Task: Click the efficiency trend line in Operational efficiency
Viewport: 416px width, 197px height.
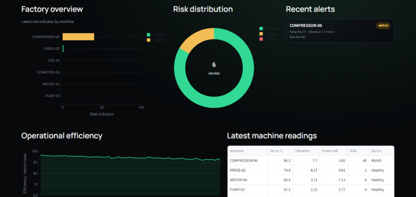Action: tap(130, 157)
